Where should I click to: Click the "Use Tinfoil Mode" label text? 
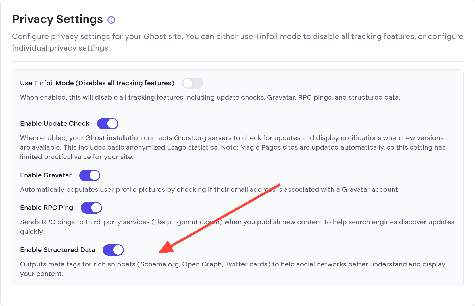pos(97,83)
